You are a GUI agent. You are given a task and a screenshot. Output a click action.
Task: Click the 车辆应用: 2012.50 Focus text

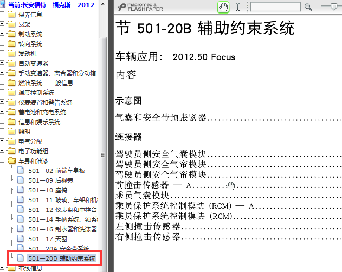pos(176,57)
